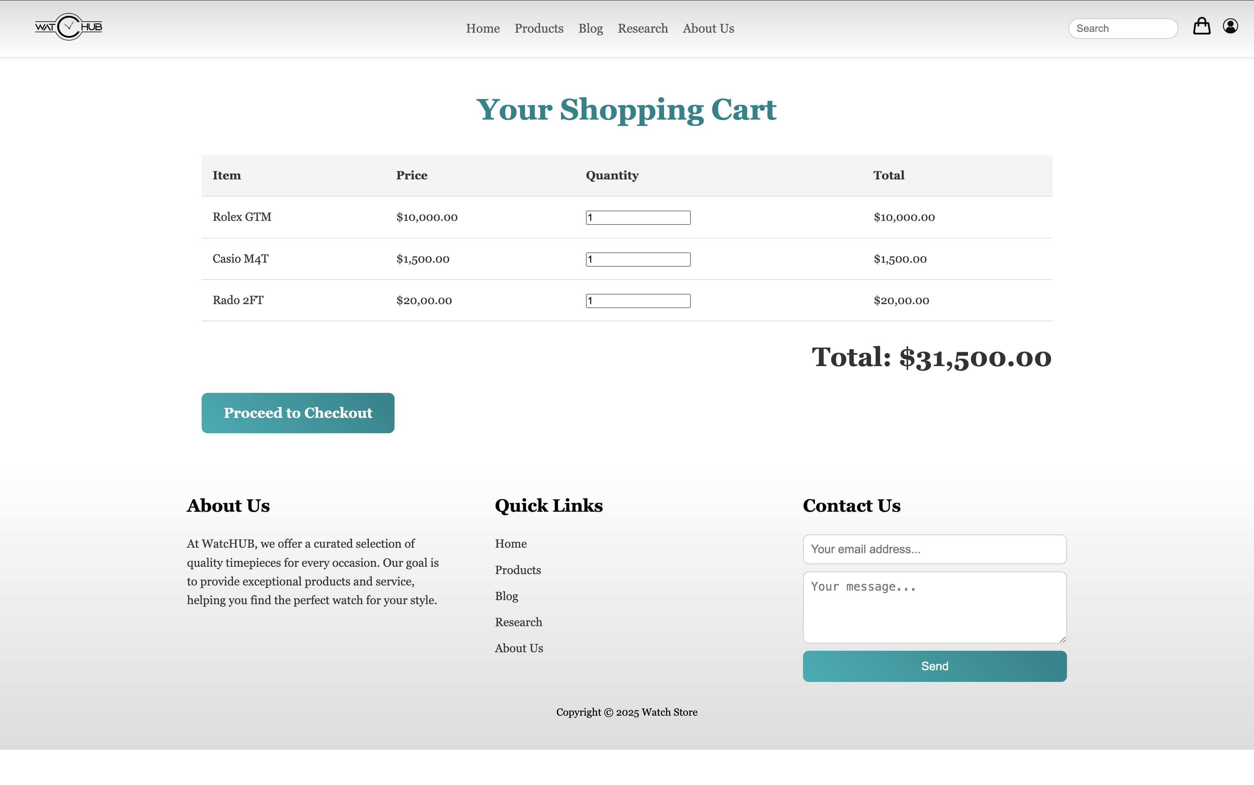This screenshot has width=1254, height=785.
Task: Open Blog in top navigation
Action: tap(590, 29)
